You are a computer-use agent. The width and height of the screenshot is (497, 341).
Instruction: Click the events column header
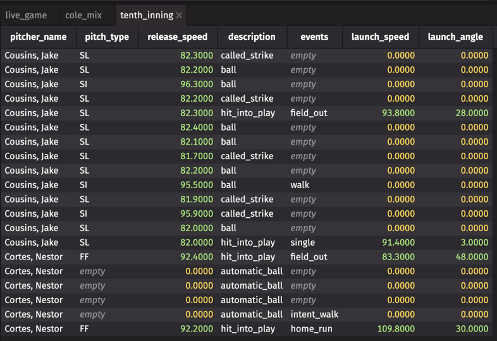tap(314, 37)
